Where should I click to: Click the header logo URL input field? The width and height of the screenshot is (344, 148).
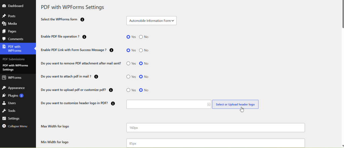pyautogui.click(x=169, y=104)
